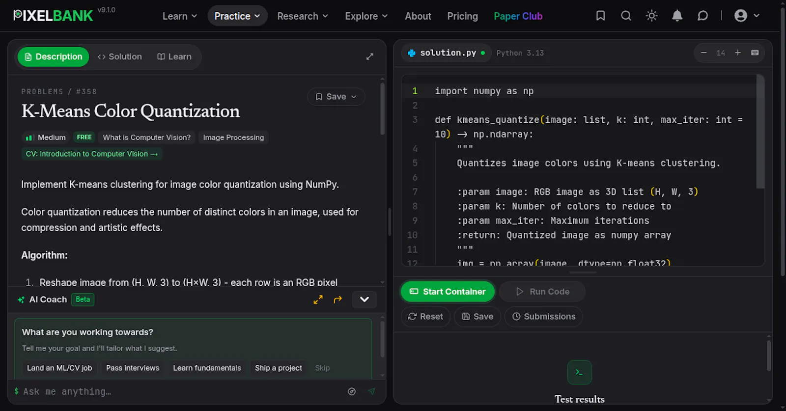Expand description panel with diagonal arrows icon

[370, 56]
